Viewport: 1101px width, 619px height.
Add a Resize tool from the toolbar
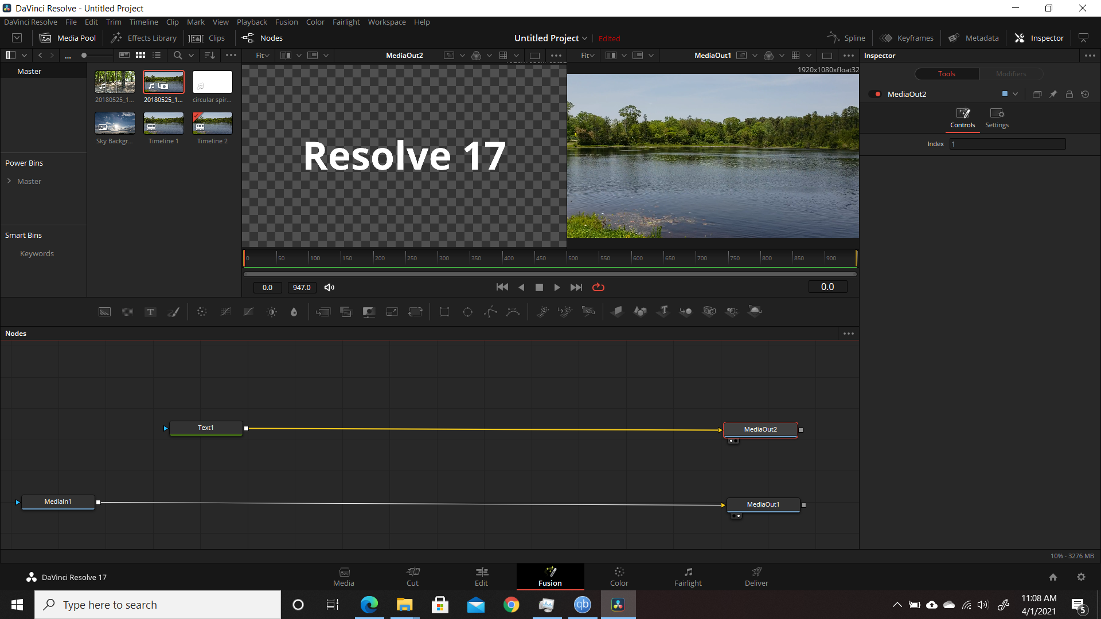[392, 312]
